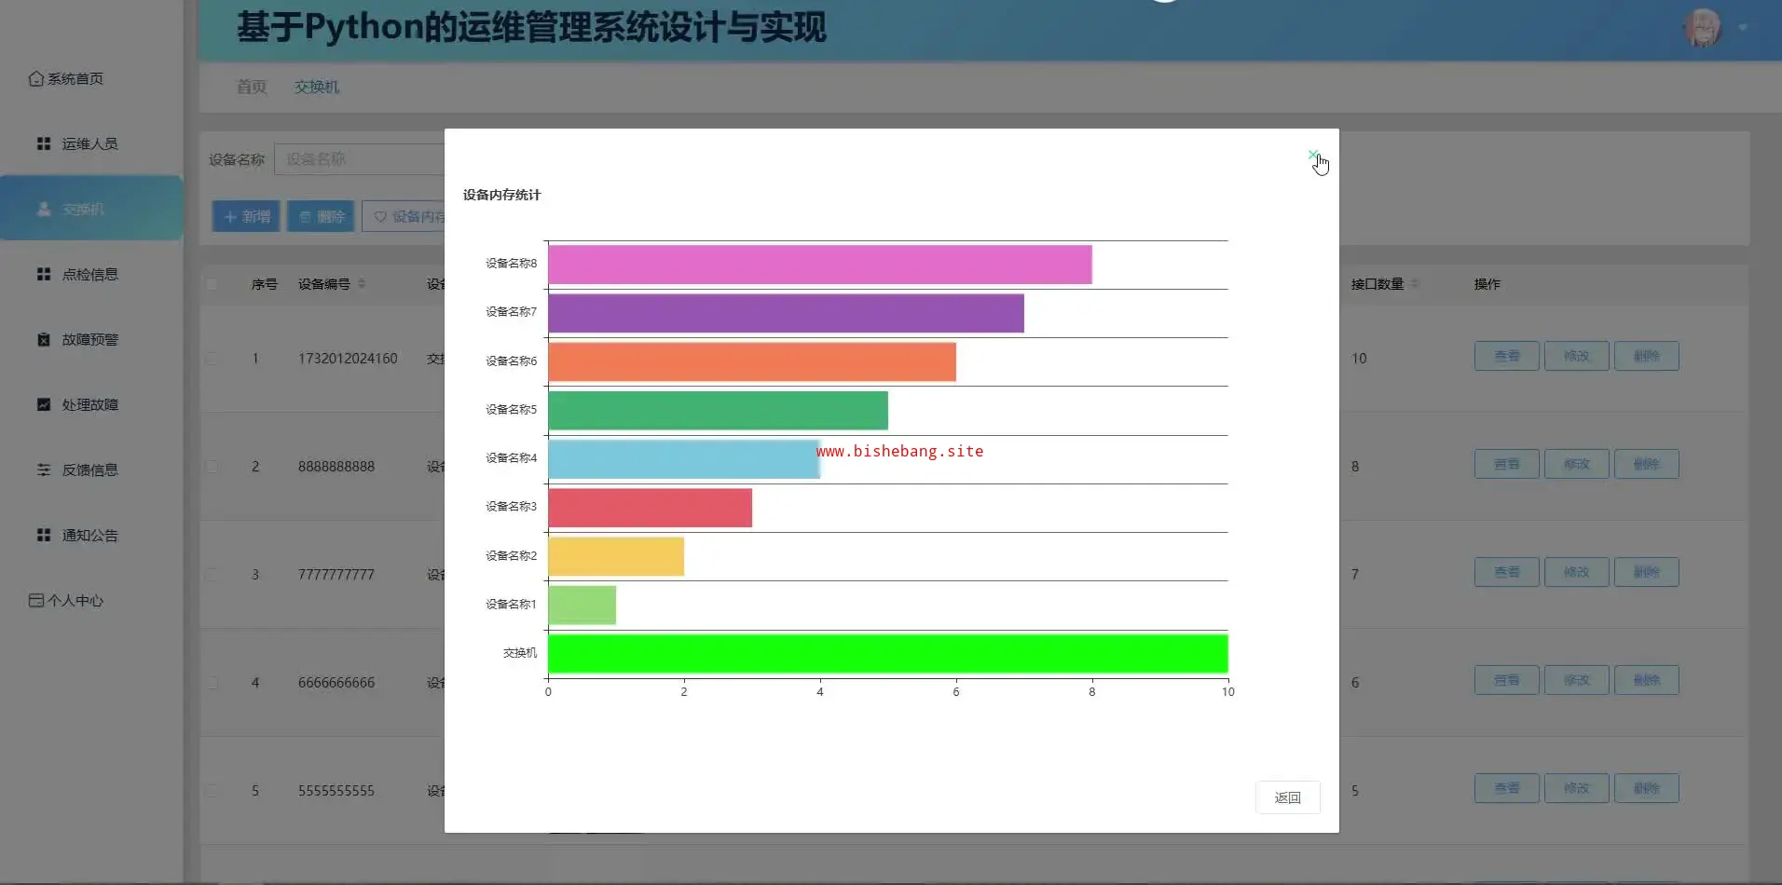1782x885 pixels.
Task: Click the red 设备名称3 chart bar
Action: tap(650, 508)
